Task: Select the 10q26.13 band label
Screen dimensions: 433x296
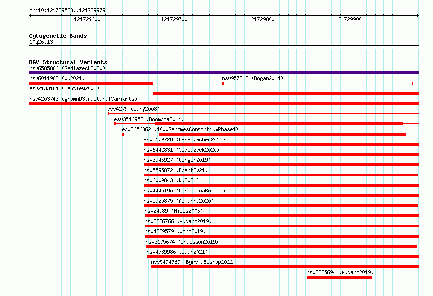Action: tap(41, 42)
